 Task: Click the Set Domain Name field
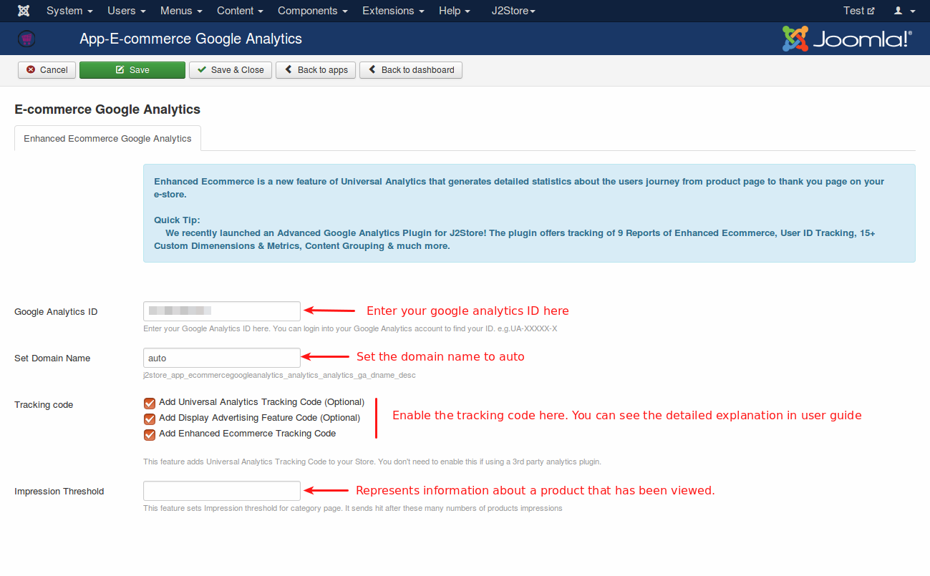(222, 358)
